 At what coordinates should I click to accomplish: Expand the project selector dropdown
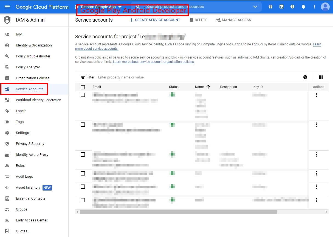tap(120, 7)
